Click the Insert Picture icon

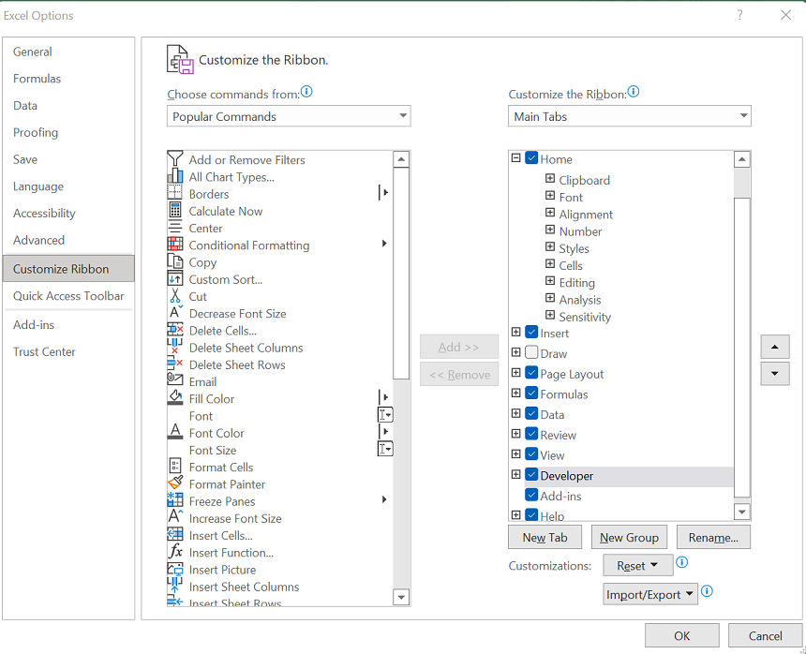(174, 569)
